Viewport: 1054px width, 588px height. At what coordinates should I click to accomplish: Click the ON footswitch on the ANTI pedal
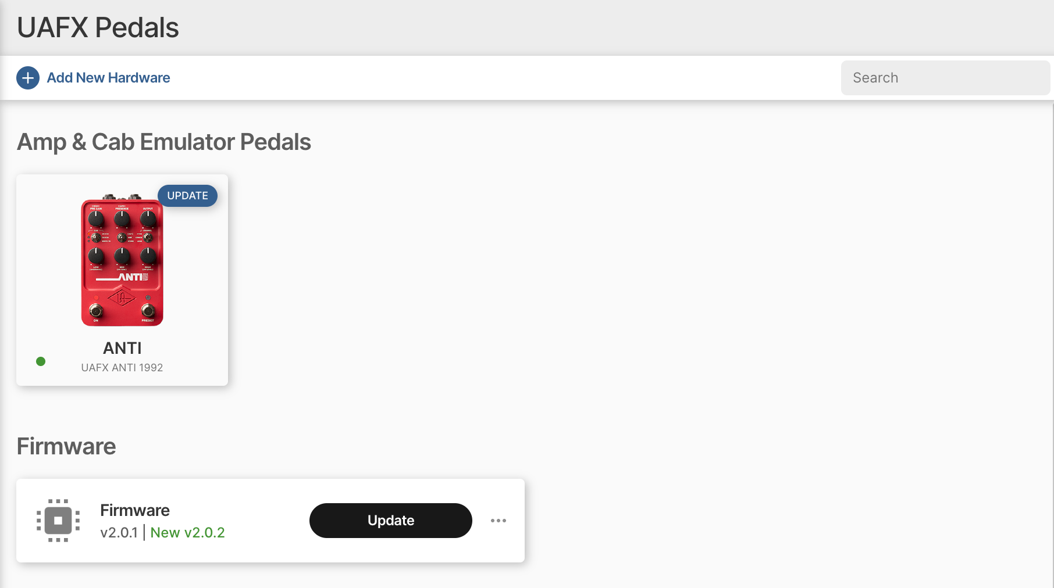(x=95, y=311)
